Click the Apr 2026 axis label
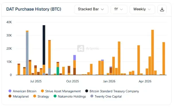Viewport: 175px width, 107px height. (145, 81)
